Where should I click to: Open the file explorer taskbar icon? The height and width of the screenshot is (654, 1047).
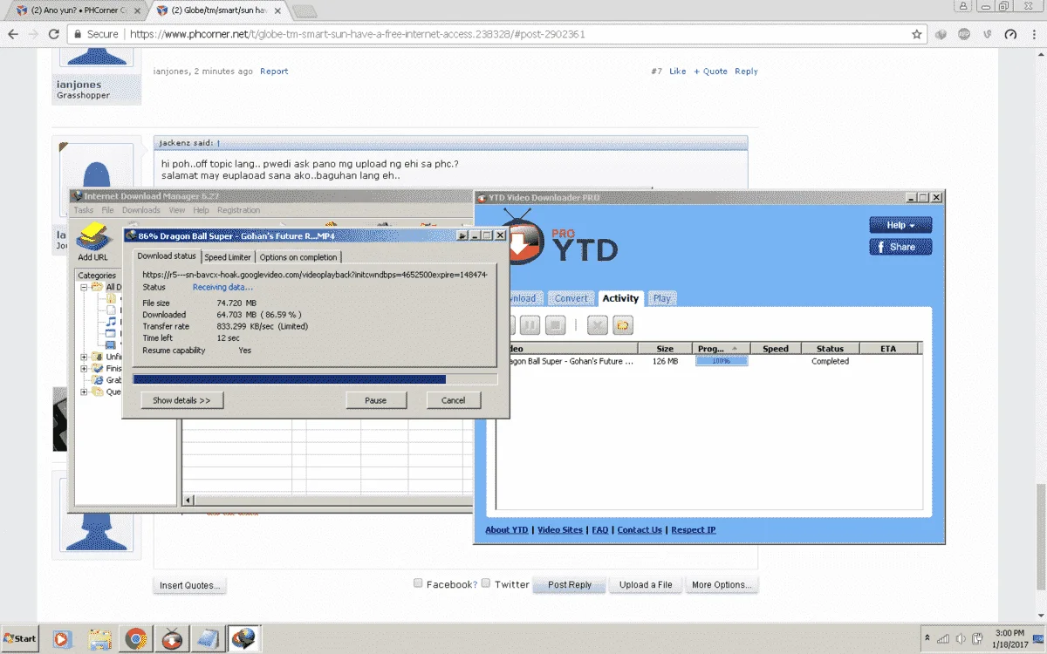click(99, 639)
